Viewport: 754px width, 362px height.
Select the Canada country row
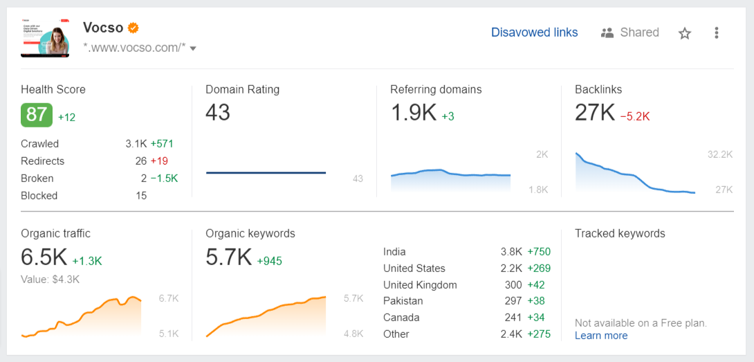[466, 317]
